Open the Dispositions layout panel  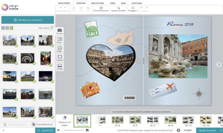tap(60, 40)
